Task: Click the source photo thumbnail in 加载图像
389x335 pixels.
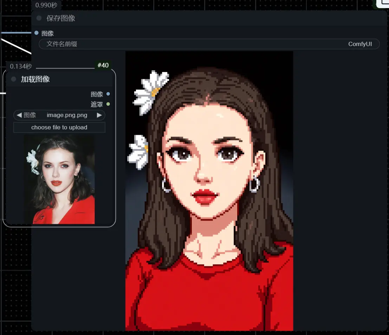Action: tap(59, 179)
